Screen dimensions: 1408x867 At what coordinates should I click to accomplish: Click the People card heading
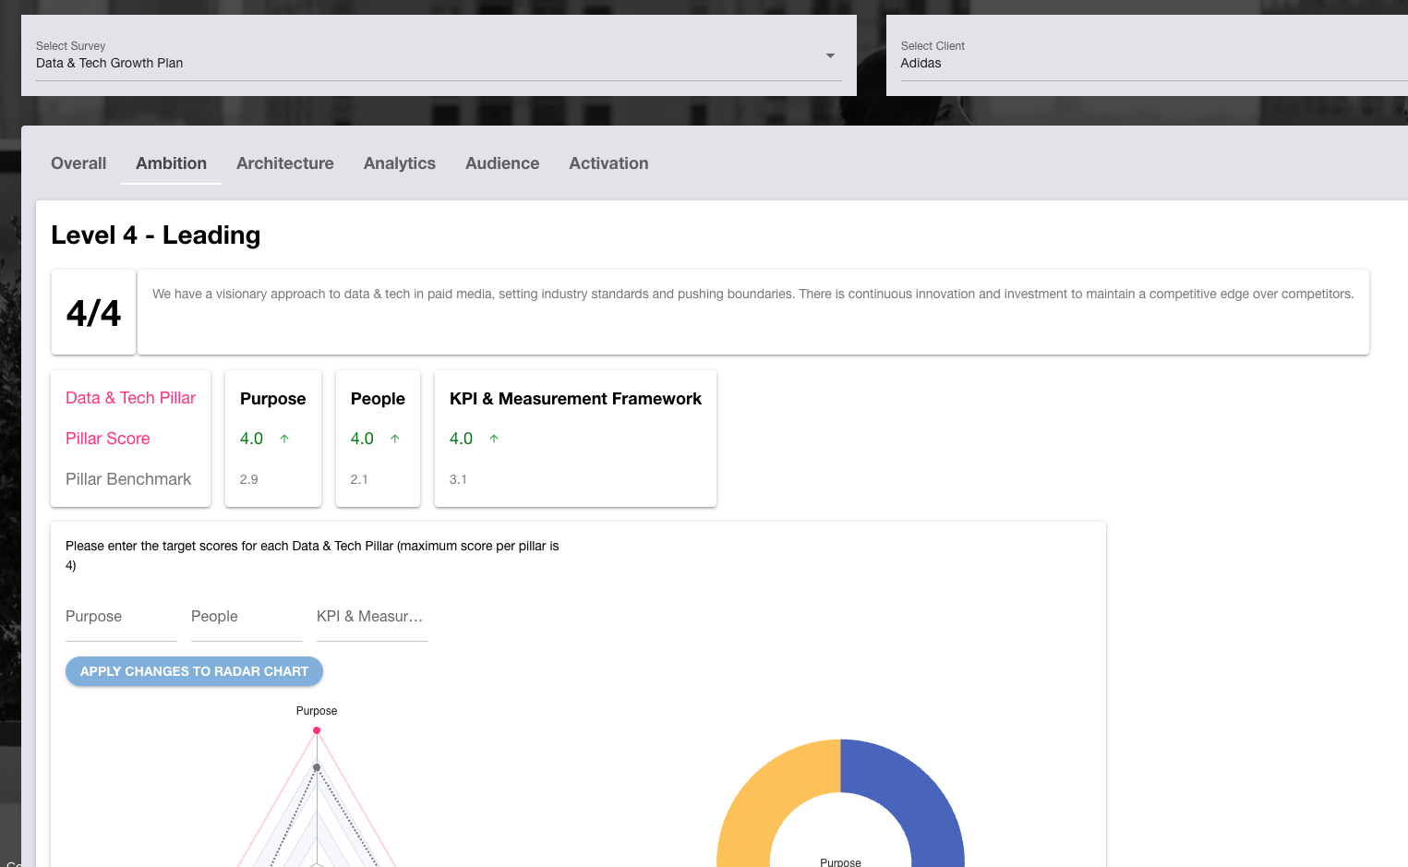point(378,399)
